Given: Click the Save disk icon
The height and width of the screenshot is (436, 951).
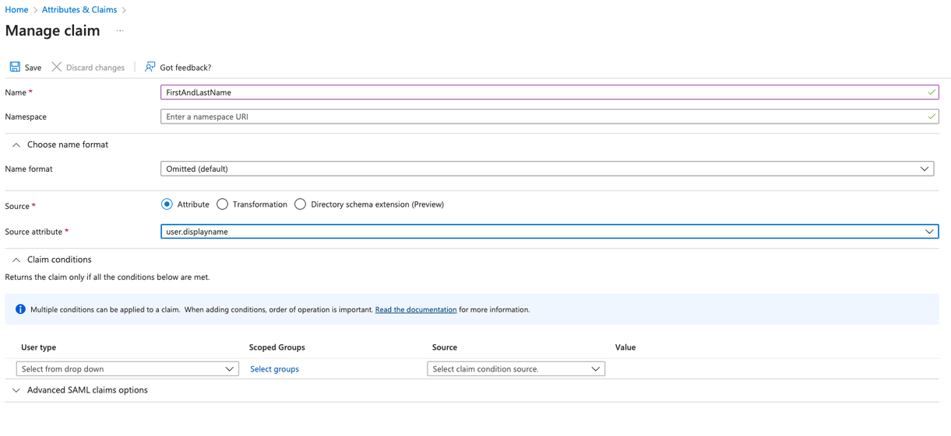Looking at the screenshot, I should pos(15,67).
